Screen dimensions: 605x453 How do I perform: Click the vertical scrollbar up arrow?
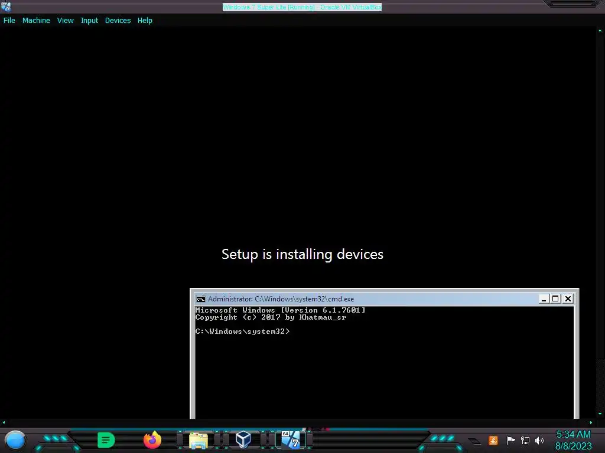click(600, 30)
